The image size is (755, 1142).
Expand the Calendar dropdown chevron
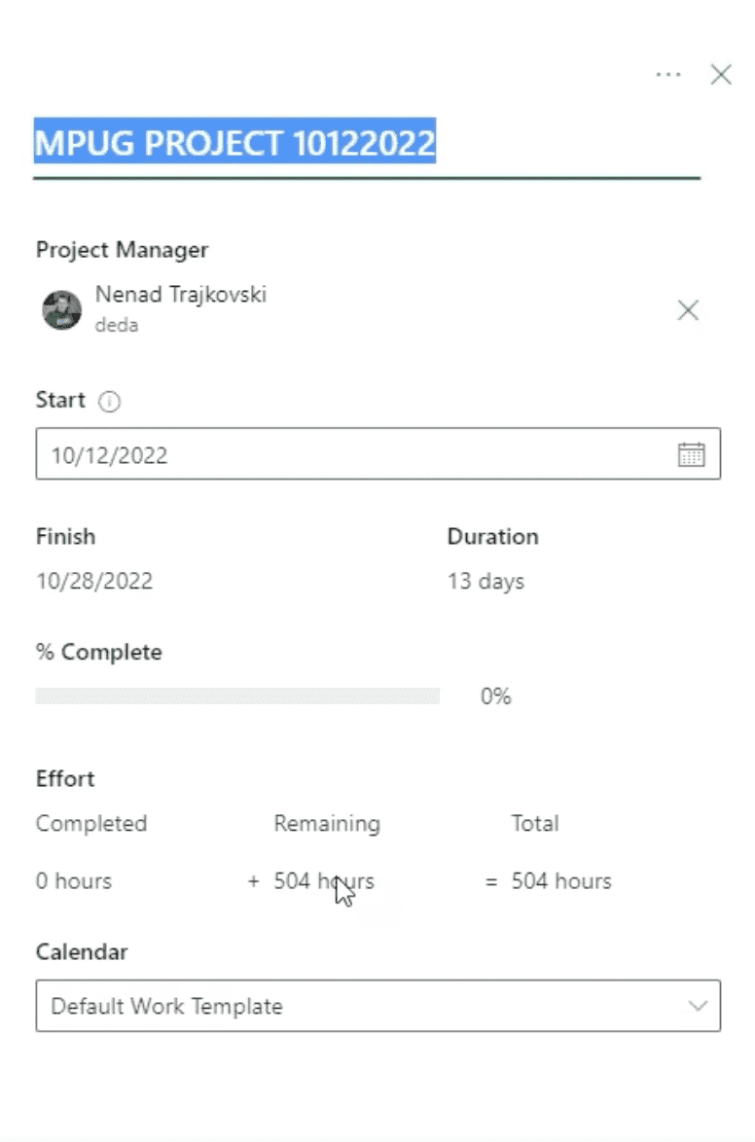click(x=698, y=1006)
